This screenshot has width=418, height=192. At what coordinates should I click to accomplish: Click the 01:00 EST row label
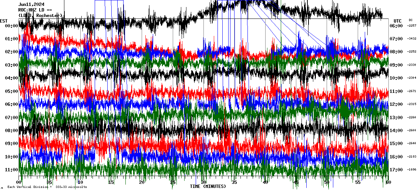tap(11, 39)
